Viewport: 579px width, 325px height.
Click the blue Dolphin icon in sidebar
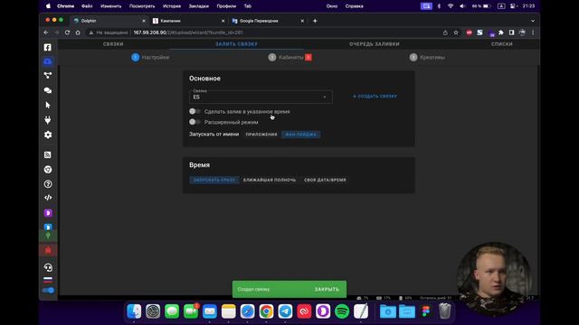click(x=48, y=227)
